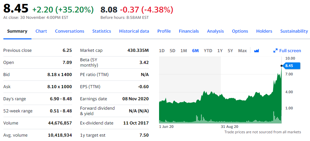
Task: Open the Sustainability tab
Action: click(x=294, y=31)
